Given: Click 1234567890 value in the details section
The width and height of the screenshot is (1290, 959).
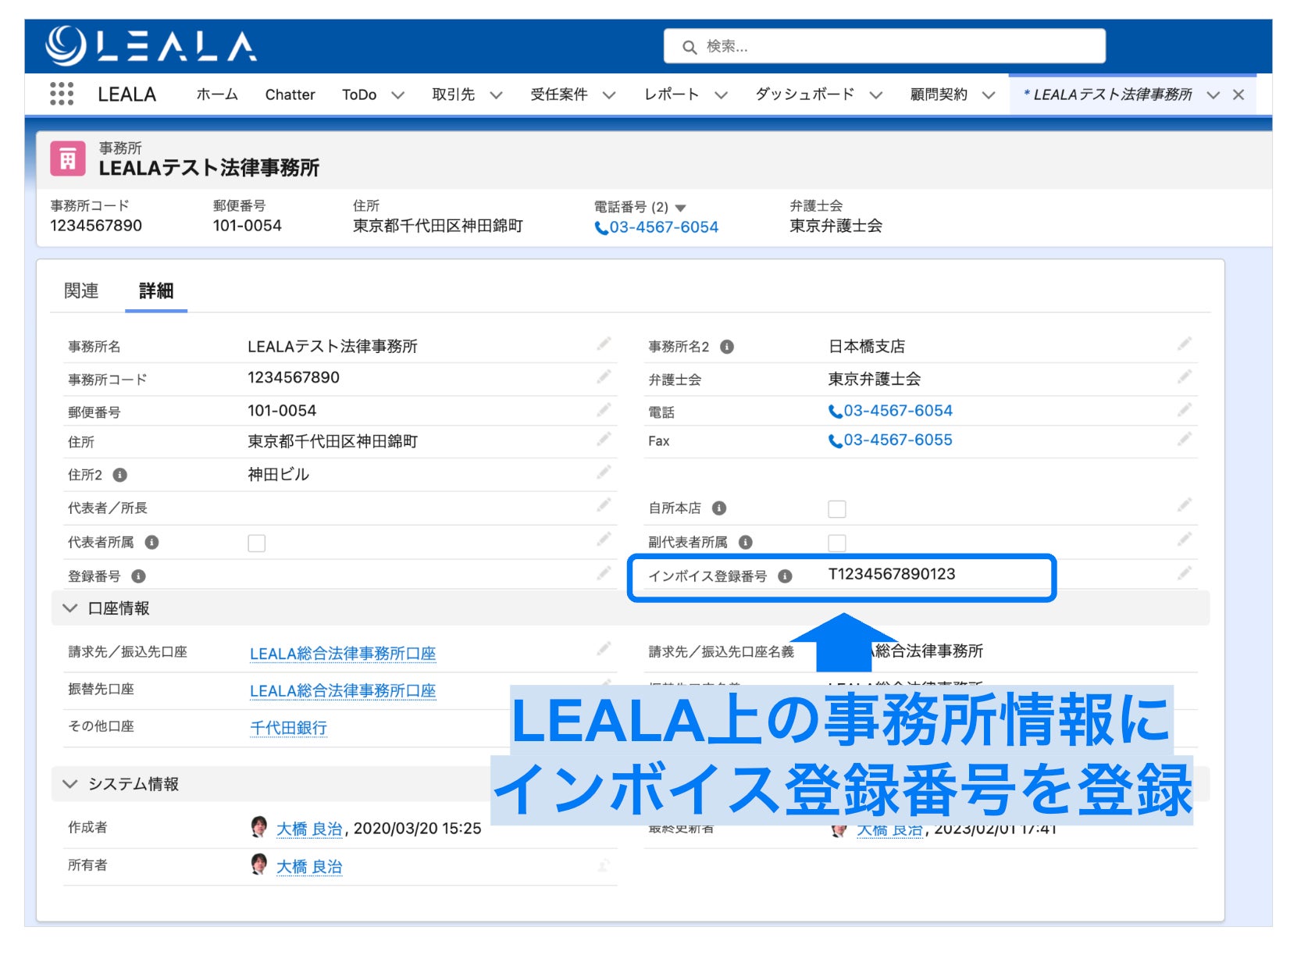Looking at the screenshot, I should pos(294,378).
